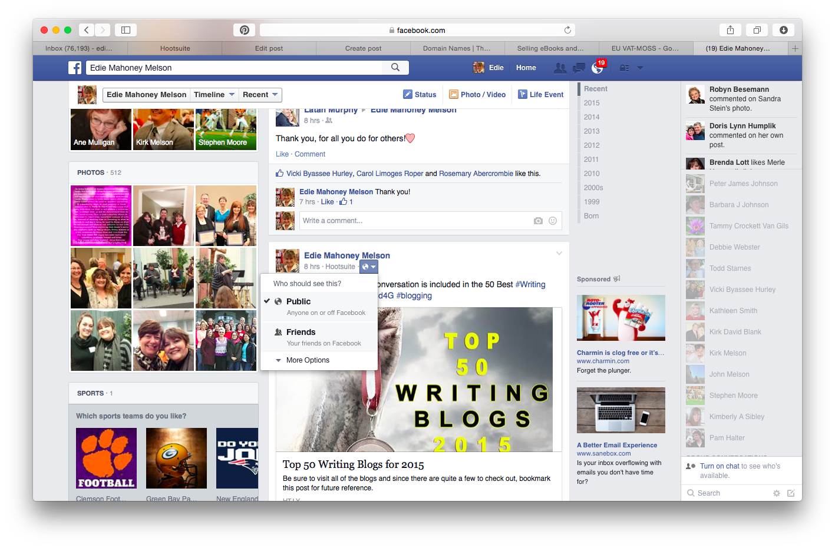Open Stephen Moore's friend thumbnail

[x=226, y=129]
